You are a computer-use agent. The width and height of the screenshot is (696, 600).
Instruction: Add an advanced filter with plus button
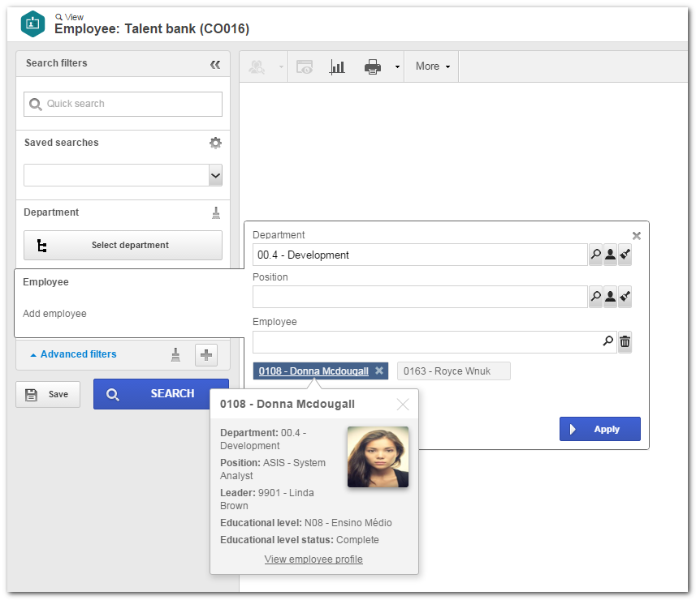tap(206, 355)
